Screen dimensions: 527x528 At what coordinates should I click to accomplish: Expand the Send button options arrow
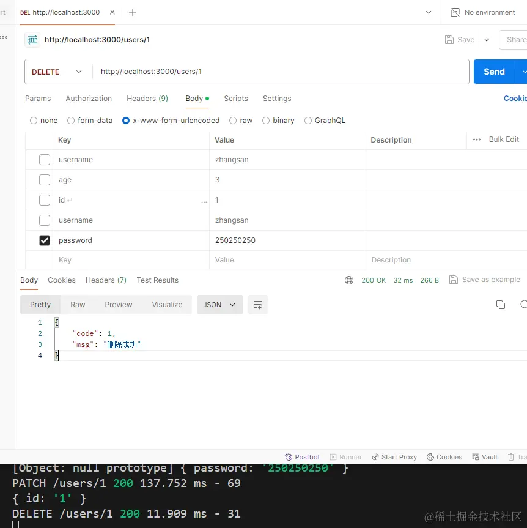pos(522,72)
